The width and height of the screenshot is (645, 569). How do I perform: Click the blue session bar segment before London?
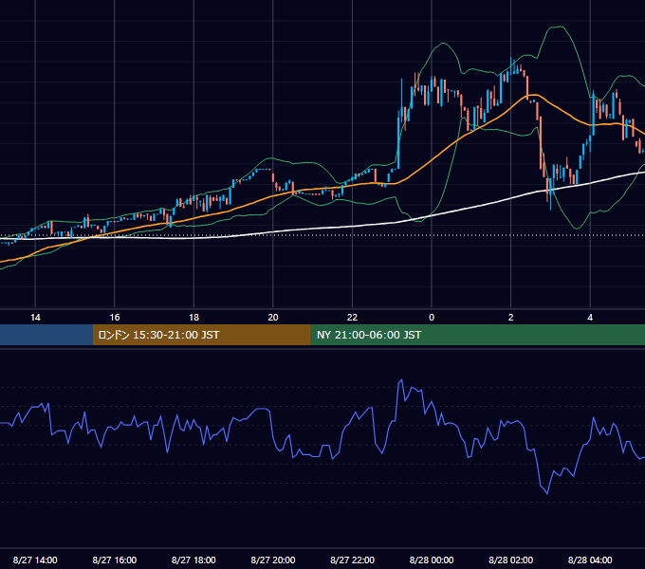[46, 335]
